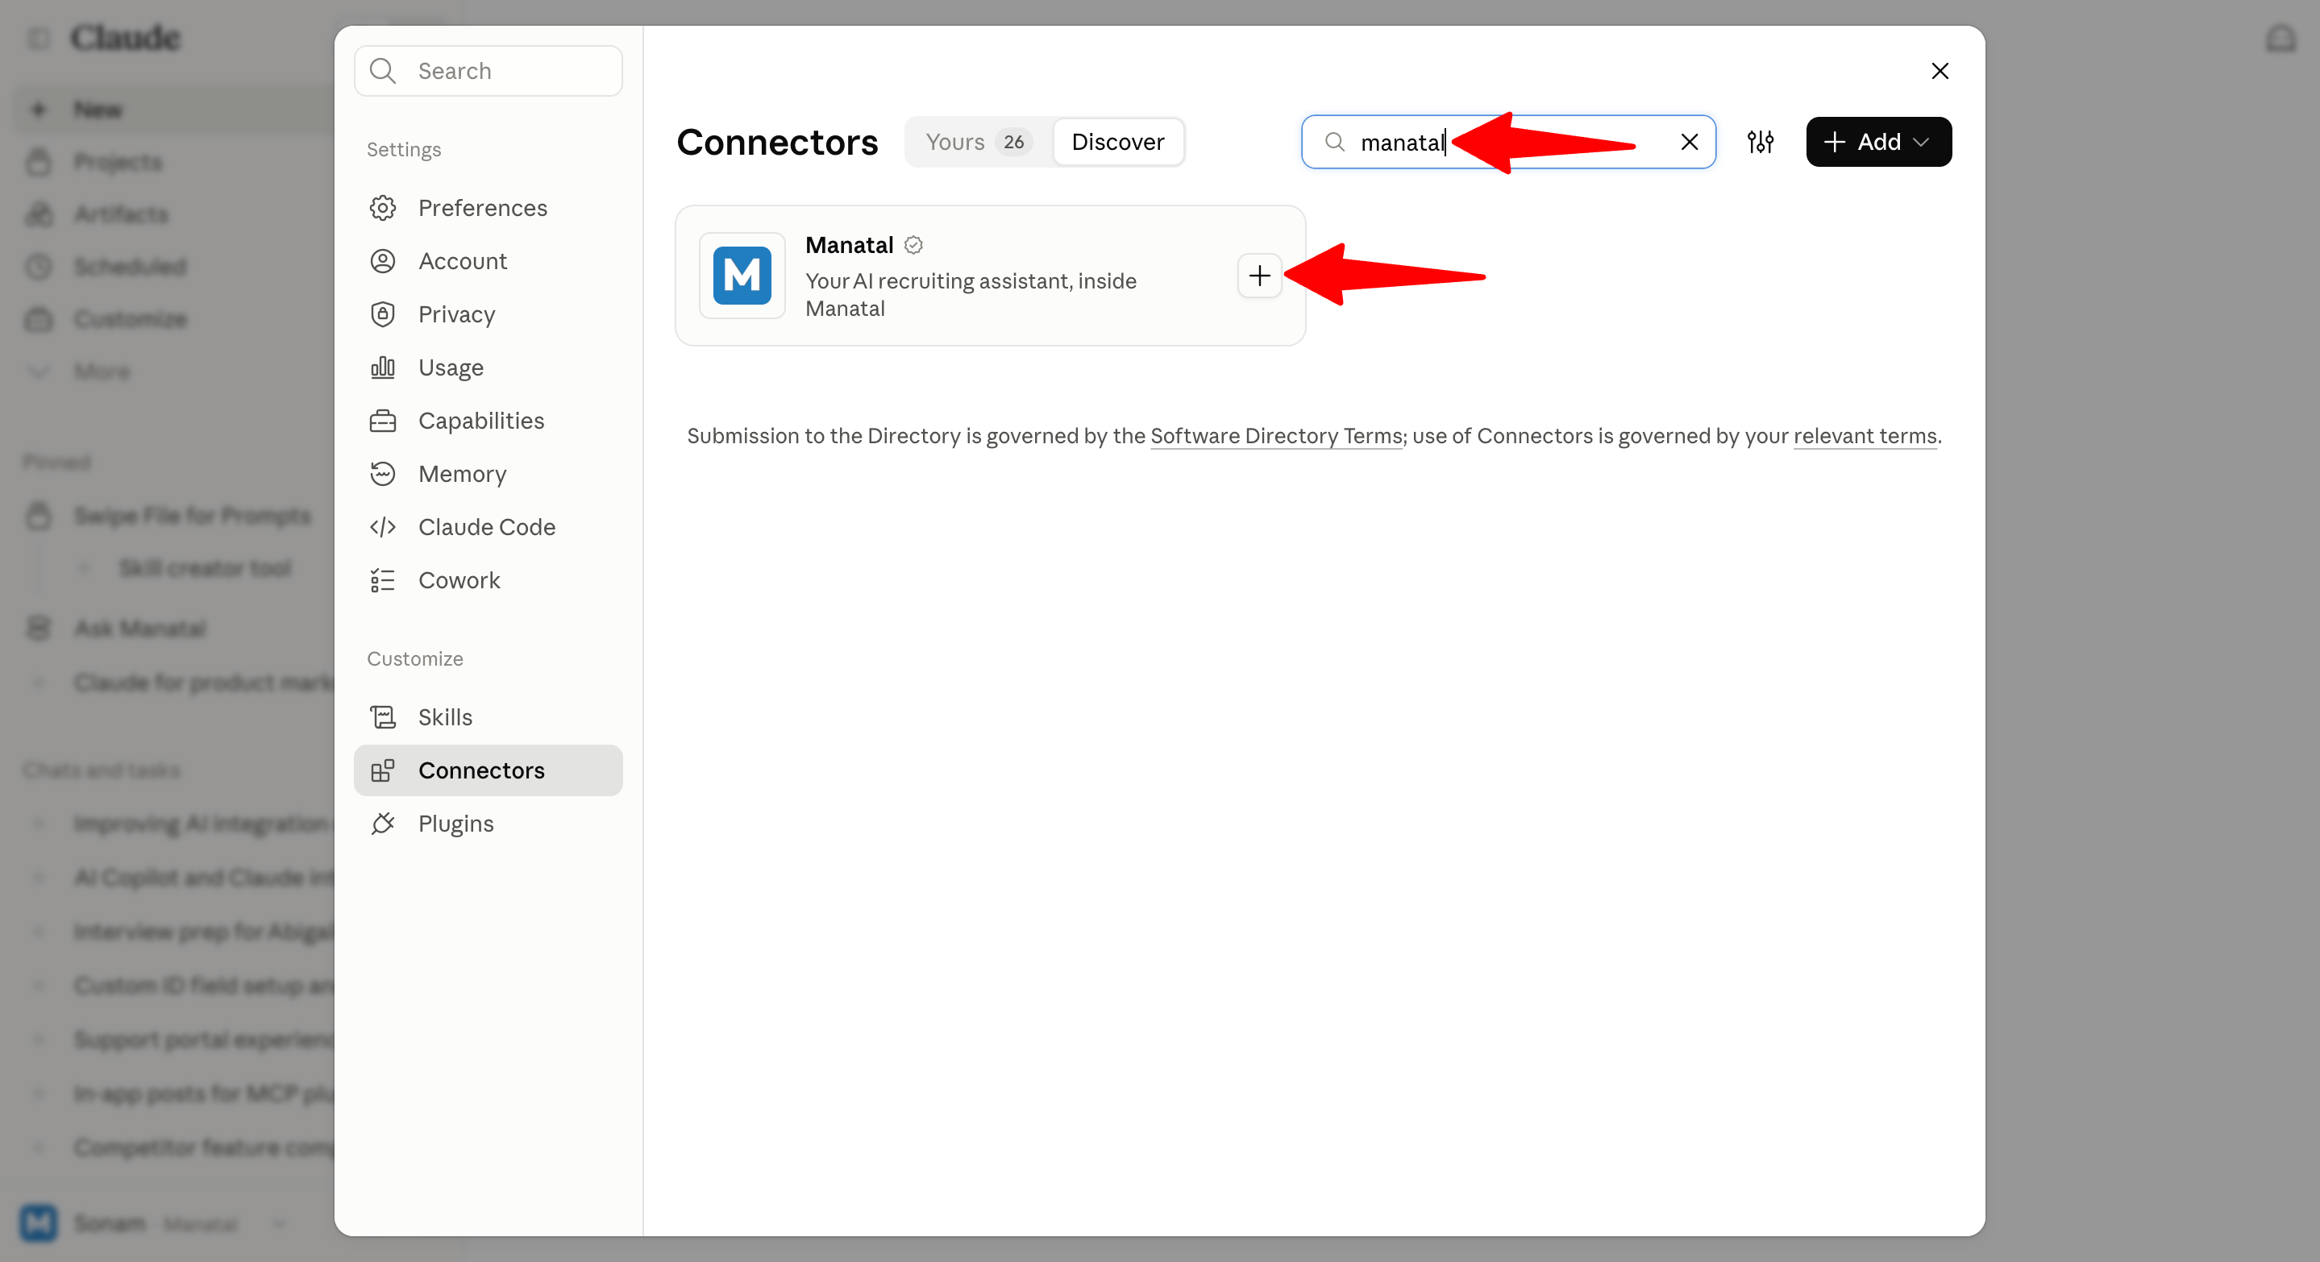View Usage settings
The image size is (2320, 1262).
click(x=489, y=367)
